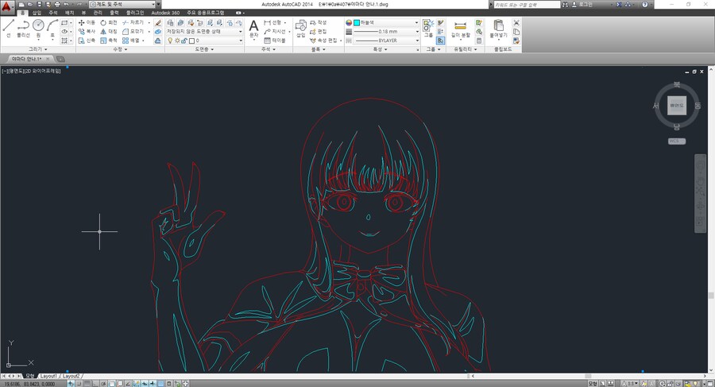The width and height of the screenshot is (715, 387).
Task: Choose the Array (배열) command
Action: [x=131, y=41]
